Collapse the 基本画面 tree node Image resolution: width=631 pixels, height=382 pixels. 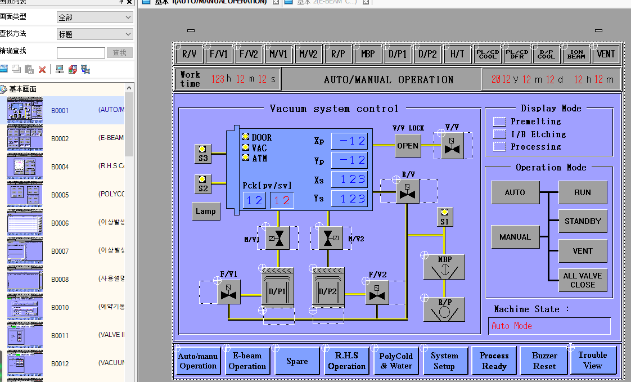tap(3, 89)
